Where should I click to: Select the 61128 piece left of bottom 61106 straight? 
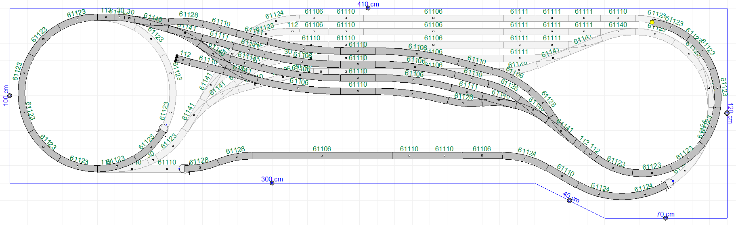click(234, 157)
